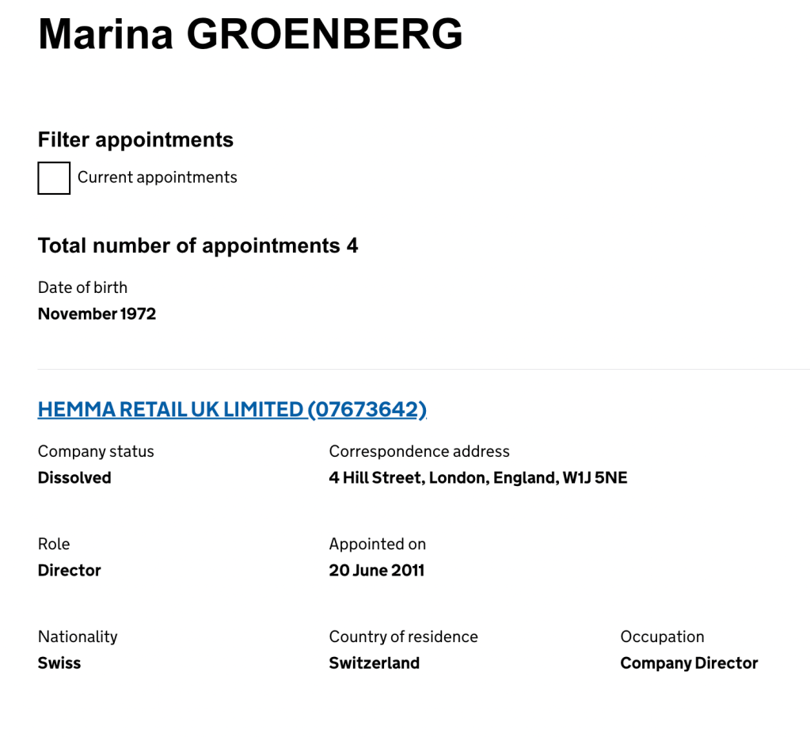Click the "Appointed on" label
This screenshot has height=737, width=810.
[377, 544]
